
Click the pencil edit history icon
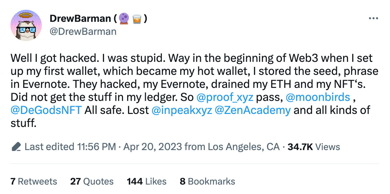click(16, 147)
